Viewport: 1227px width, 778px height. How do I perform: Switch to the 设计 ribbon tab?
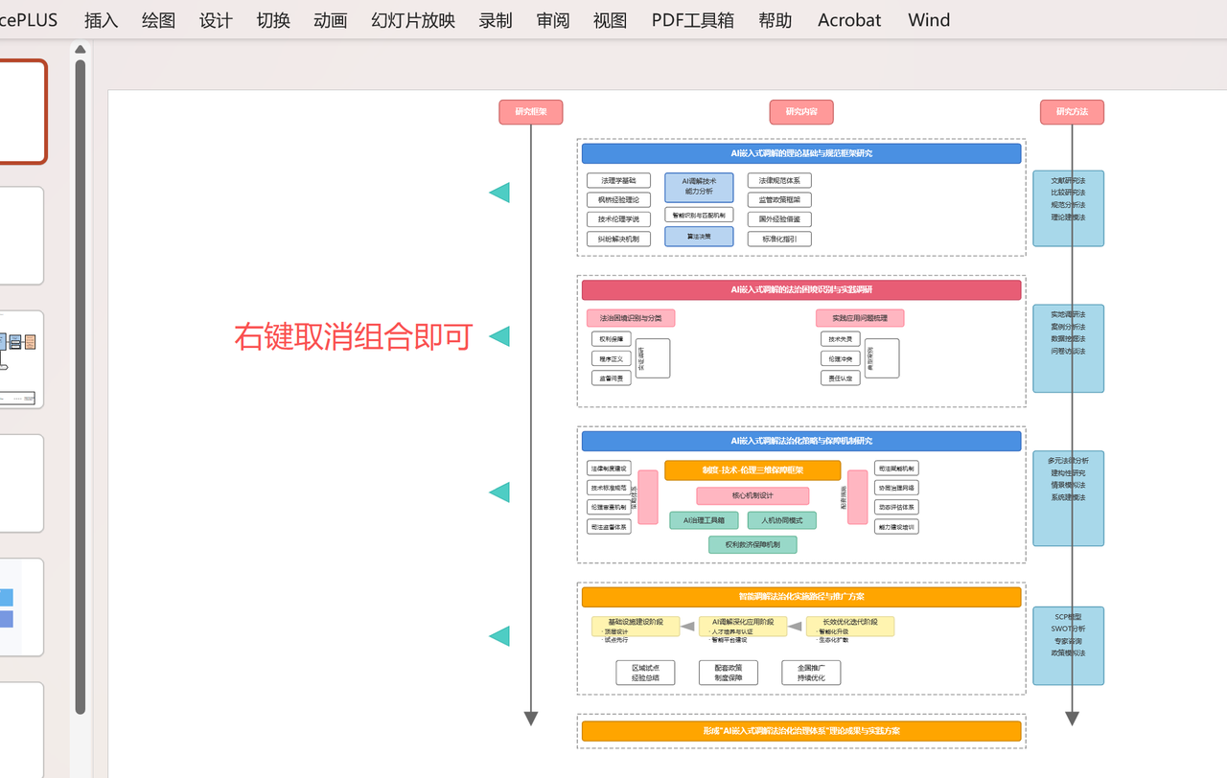coord(216,20)
